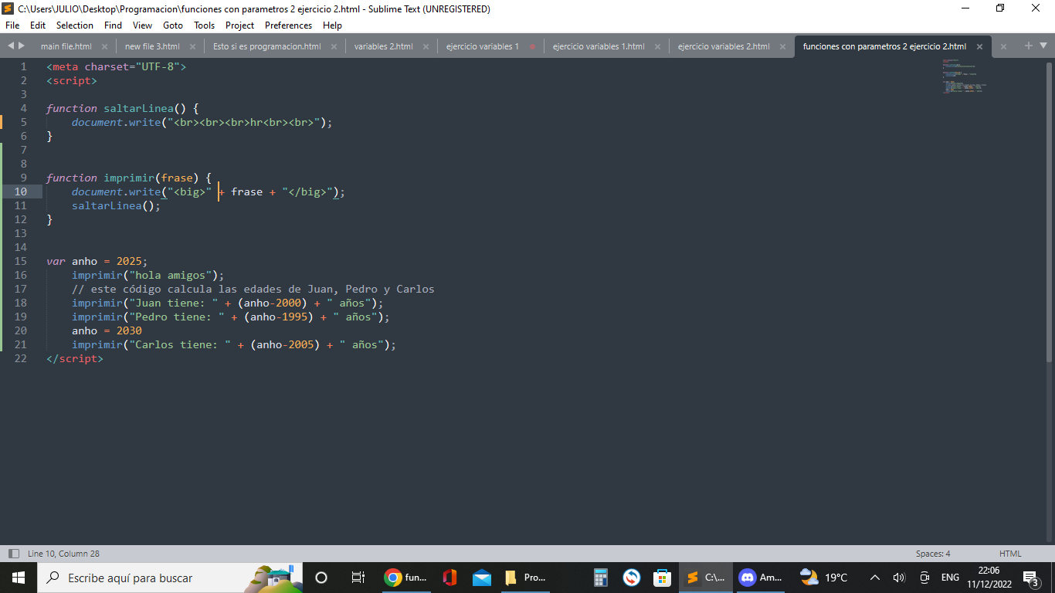
Task: Click the "hola amigos" string on line 16
Action: pos(171,275)
